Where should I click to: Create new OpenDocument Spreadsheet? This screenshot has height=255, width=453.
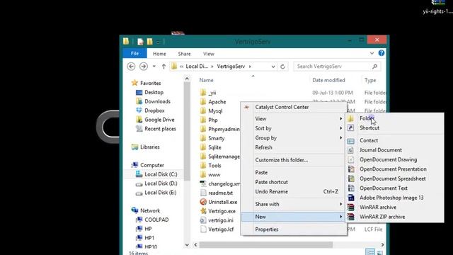click(395, 178)
